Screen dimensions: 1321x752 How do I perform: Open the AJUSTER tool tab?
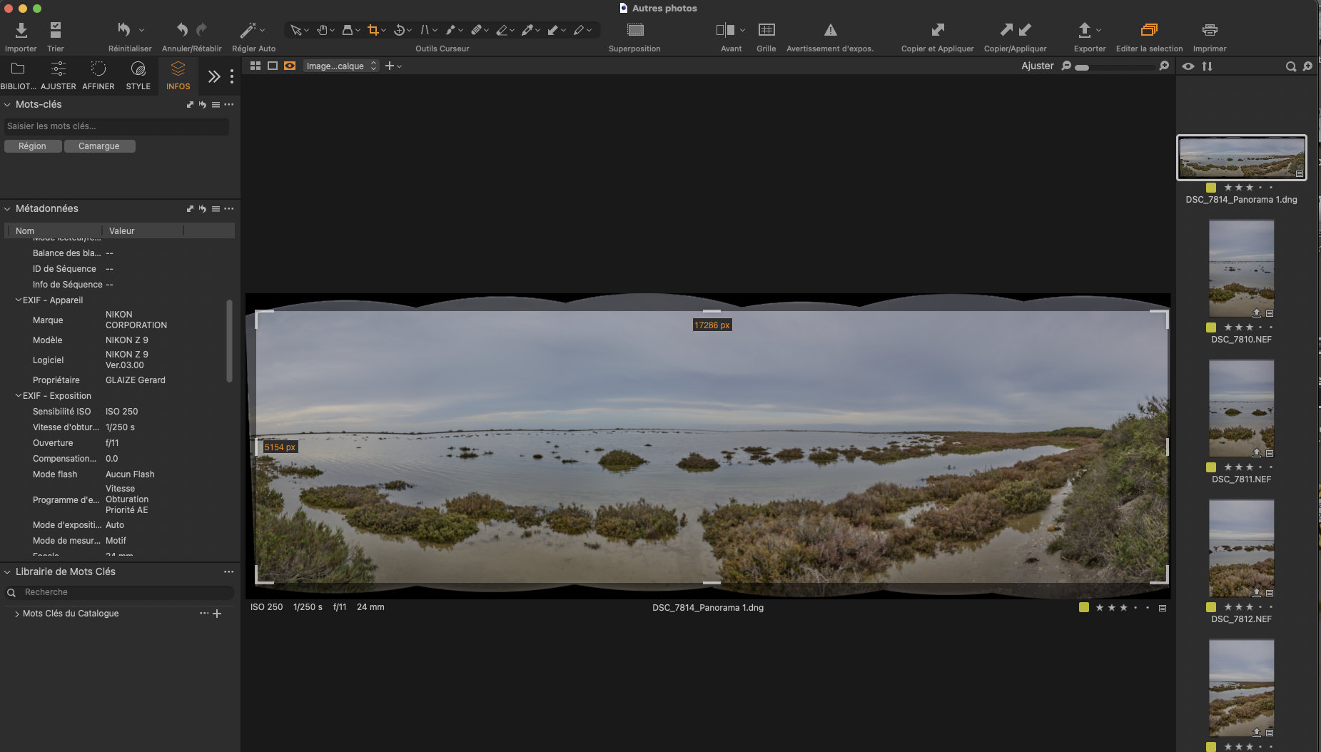[x=58, y=75]
